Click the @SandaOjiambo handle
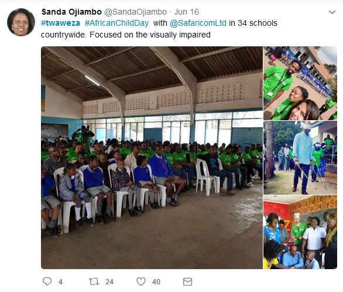 point(135,12)
